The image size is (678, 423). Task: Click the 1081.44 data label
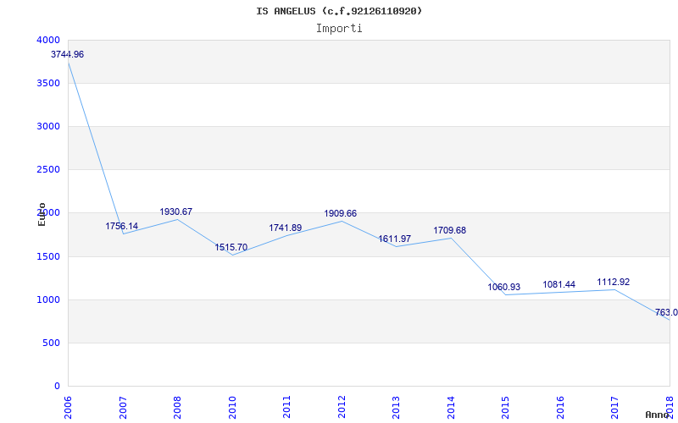point(559,284)
